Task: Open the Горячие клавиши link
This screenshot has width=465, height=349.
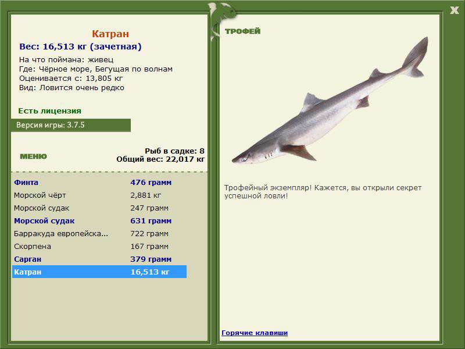Action: (x=255, y=333)
